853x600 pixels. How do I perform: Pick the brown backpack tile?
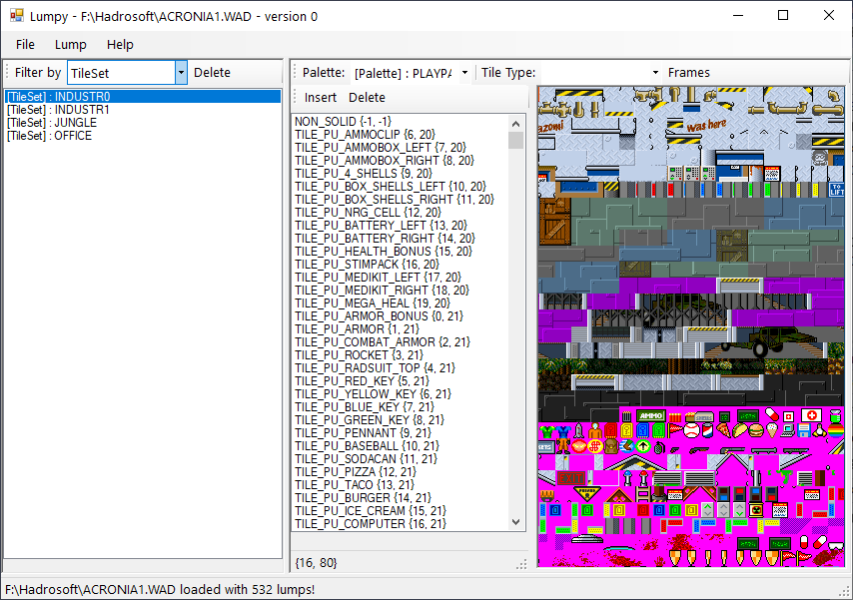[x=611, y=446]
